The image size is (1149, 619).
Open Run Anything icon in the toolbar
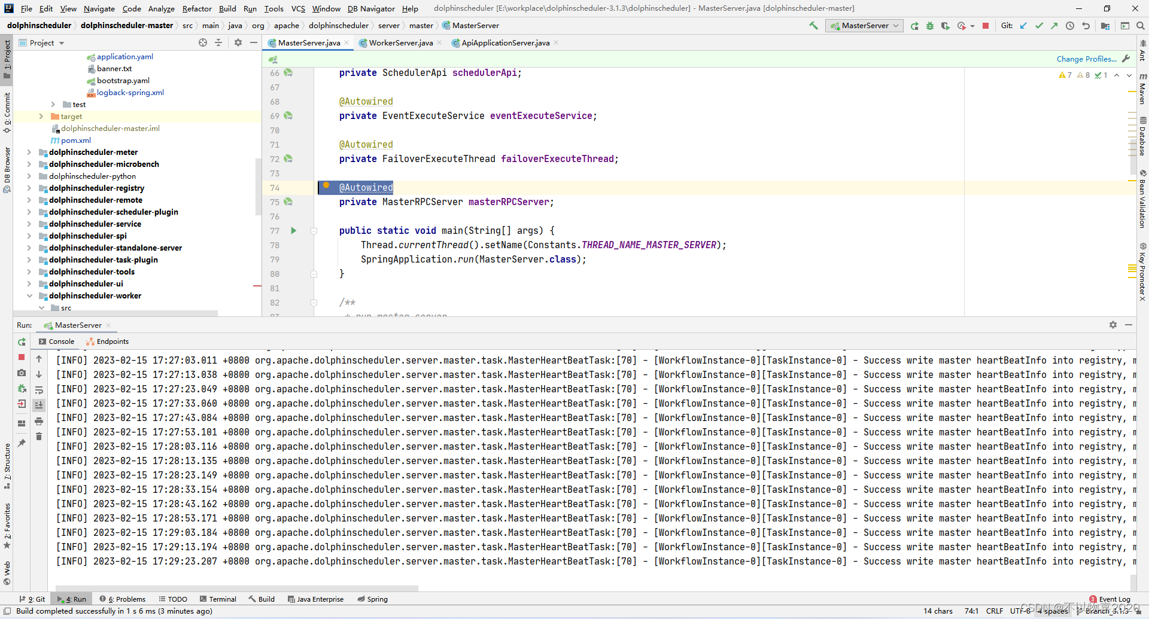coord(1125,26)
